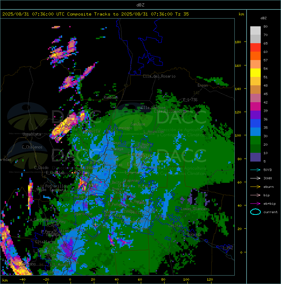The height and width of the screenshot is (284, 281).
Task: Click the C_Chilenos map label
Action: [32, 147]
